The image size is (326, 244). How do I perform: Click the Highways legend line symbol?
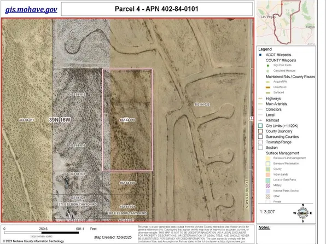(x=260, y=98)
